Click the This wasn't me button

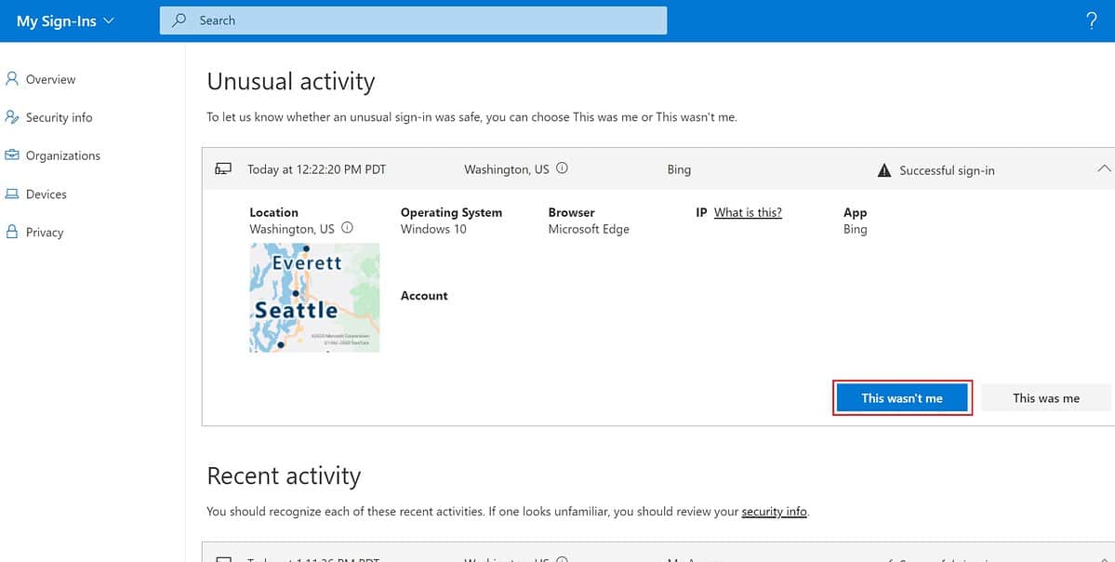pyautogui.click(x=901, y=397)
